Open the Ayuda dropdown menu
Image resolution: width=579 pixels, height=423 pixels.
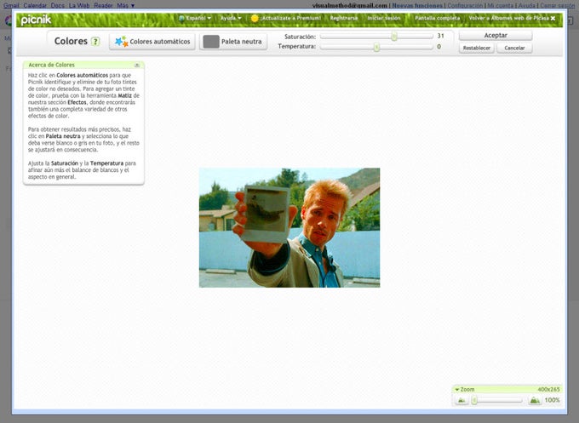coord(231,18)
